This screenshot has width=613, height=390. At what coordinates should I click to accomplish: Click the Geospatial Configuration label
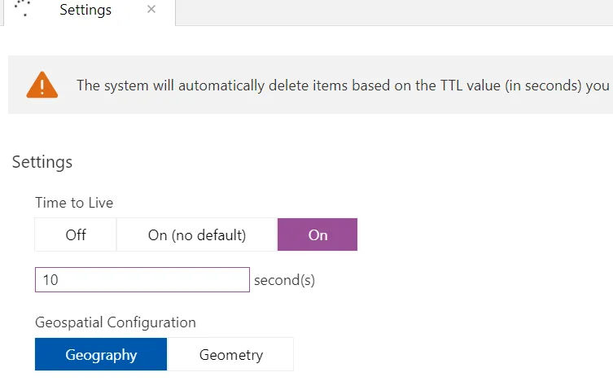click(x=116, y=322)
